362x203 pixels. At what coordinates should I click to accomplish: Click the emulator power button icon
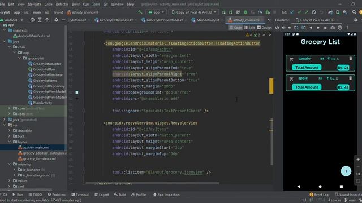click(x=277, y=28)
